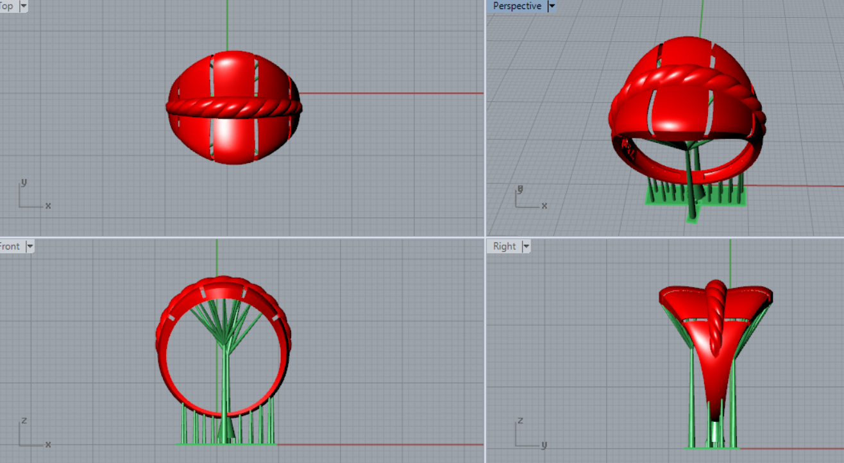Viewport: 844px width, 463px height.
Task: Click the Front viewport title label
Action: click(x=10, y=246)
